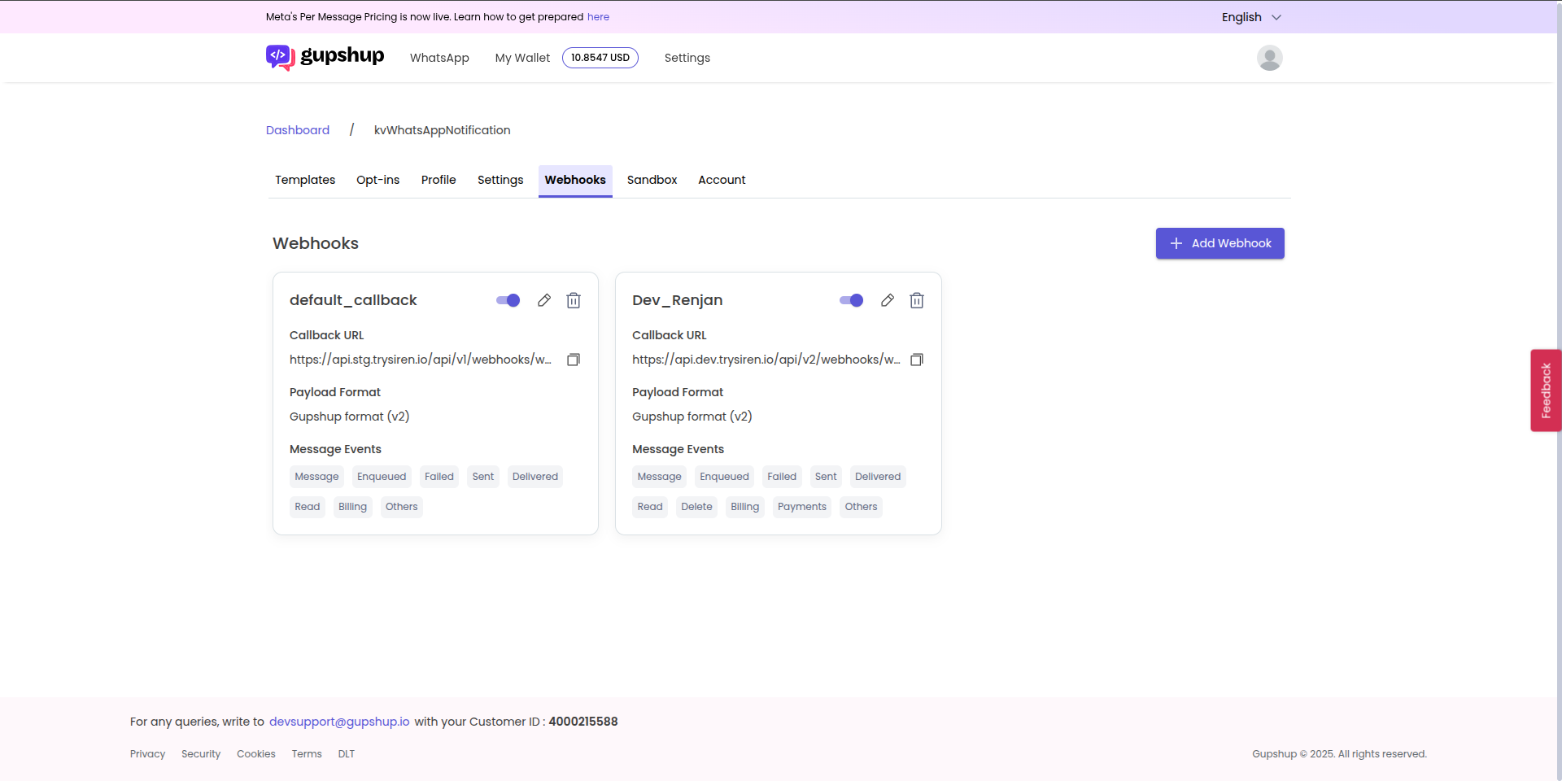Click the wallet balance 10.8547 USD pill
Screen dimensions: 1562x781
600,58
